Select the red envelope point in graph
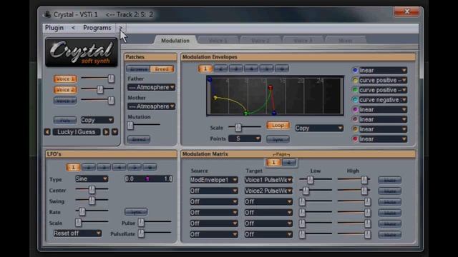 point(271,87)
